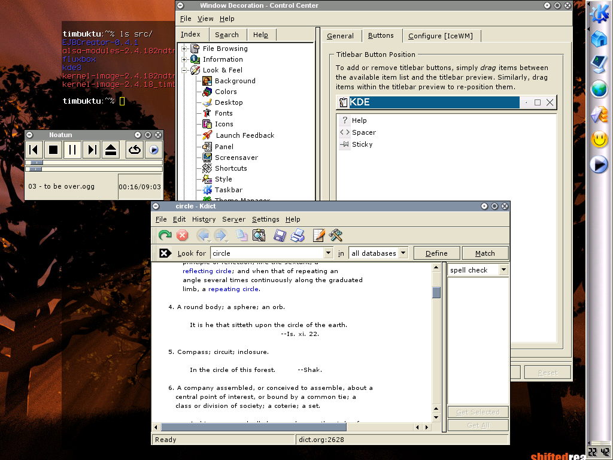Viewport: 613px width, 460px height.
Task: Follow the repeating circle link
Action: [x=233, y=289]
